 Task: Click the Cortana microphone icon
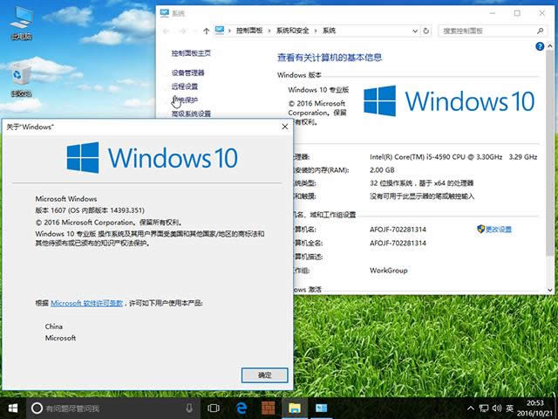point(189,408)
